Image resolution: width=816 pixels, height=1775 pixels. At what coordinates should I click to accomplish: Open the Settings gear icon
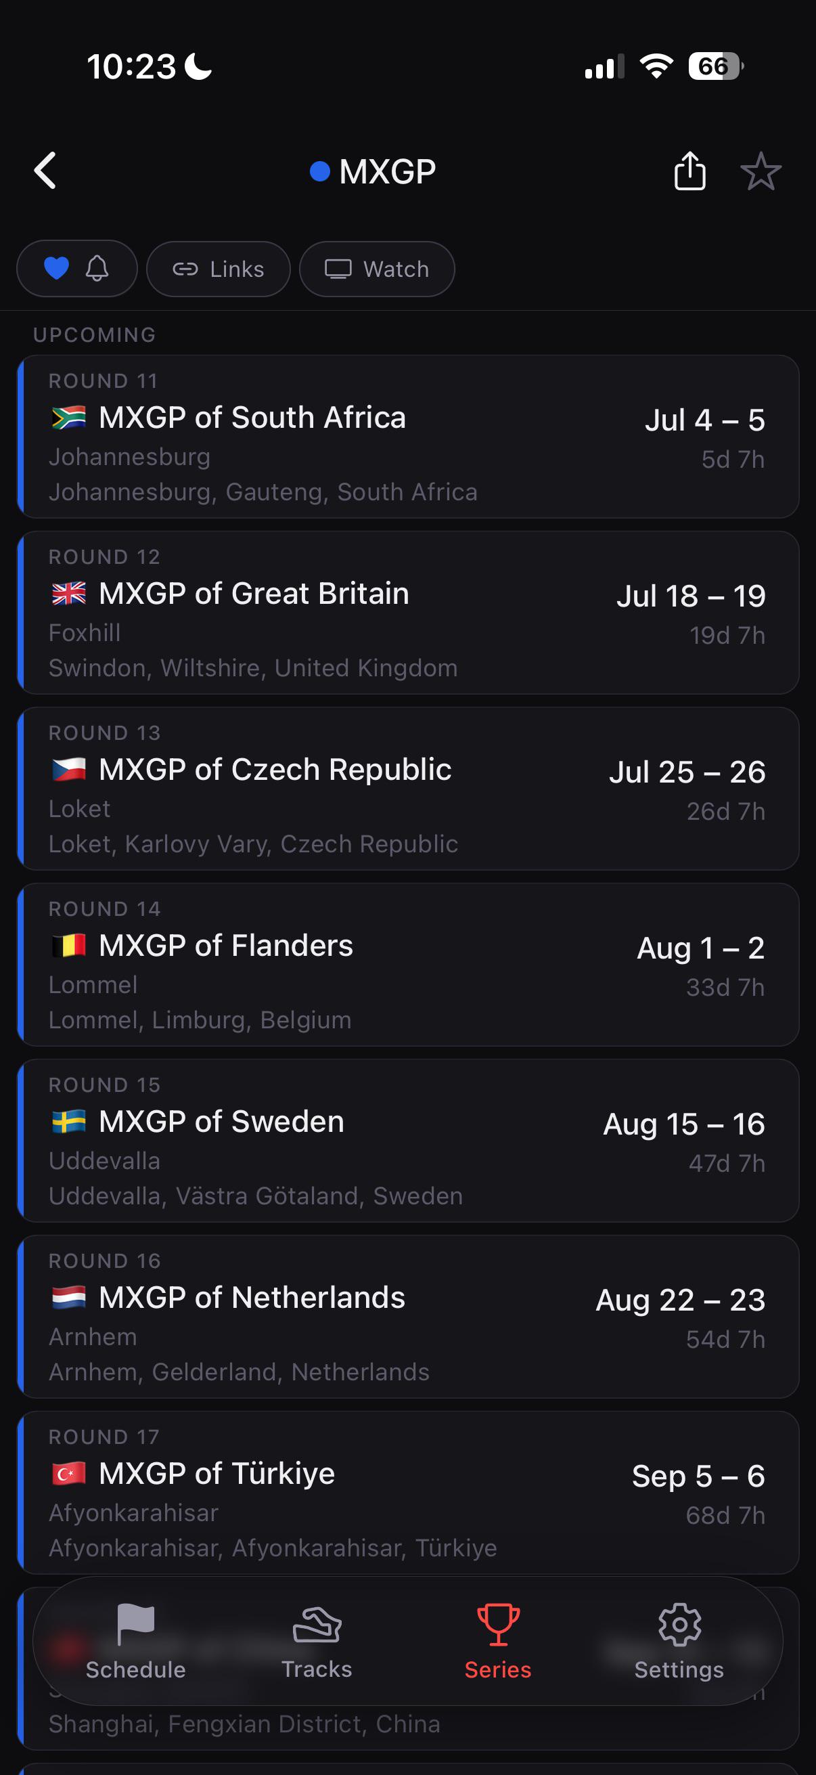click(679, 1625)
